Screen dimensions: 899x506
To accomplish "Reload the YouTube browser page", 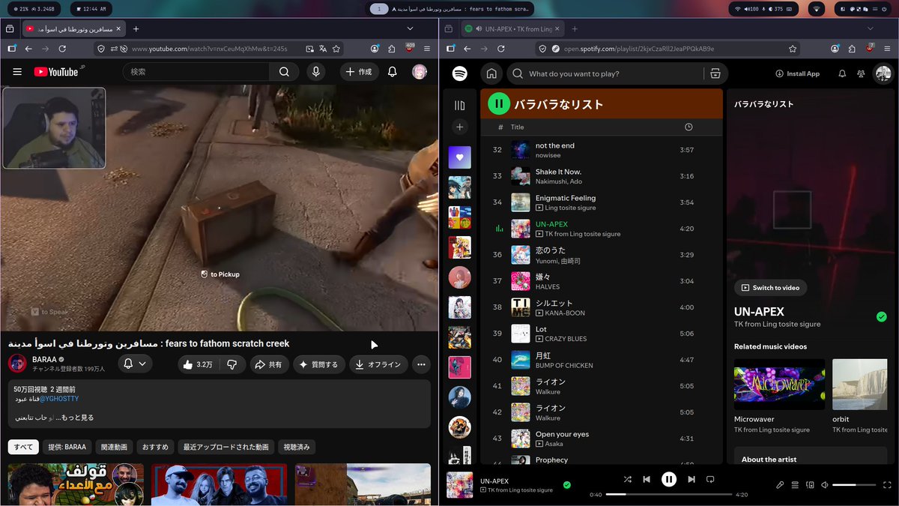I will click(x=62, y=49).
